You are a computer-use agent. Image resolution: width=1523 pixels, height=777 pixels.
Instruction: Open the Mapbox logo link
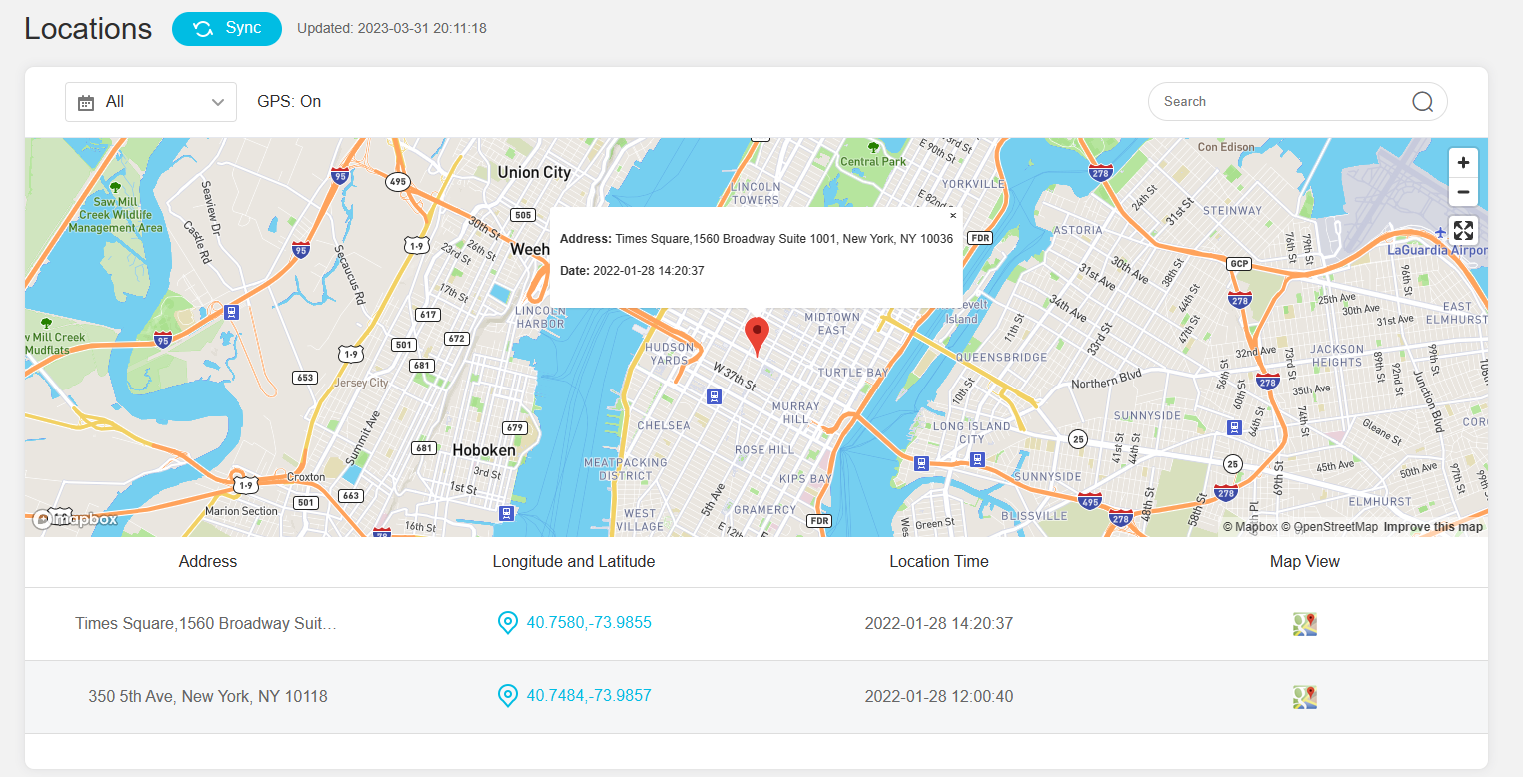point(76,519)
